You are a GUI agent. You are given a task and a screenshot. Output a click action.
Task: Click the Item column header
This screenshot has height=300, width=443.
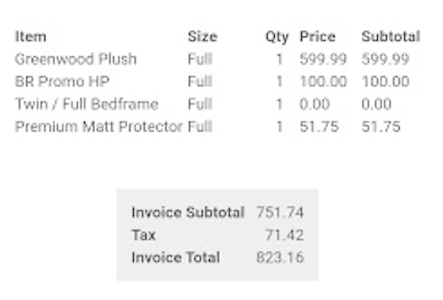click(x=31, y=37)
